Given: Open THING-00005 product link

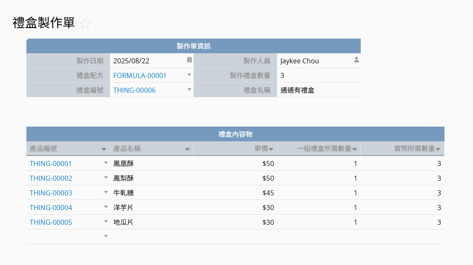Looking at the screenshot, I should [51, 222].
